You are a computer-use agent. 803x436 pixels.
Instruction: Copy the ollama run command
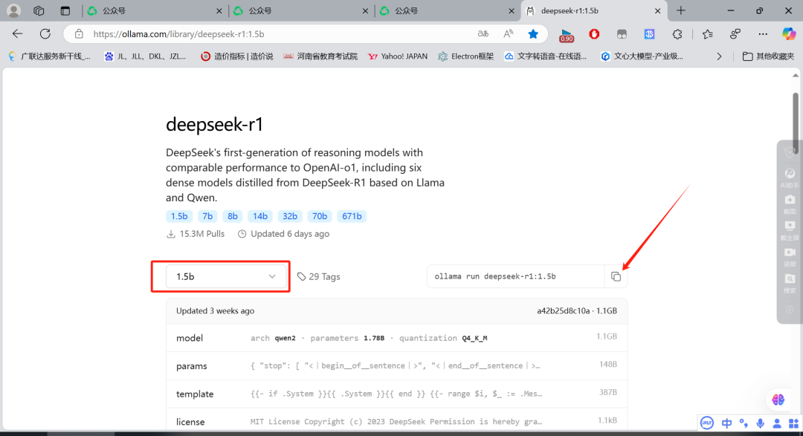616,277
